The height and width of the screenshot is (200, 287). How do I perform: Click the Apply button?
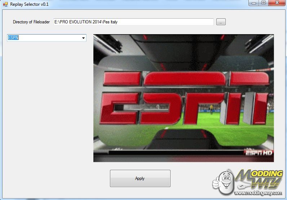(140, 178)
